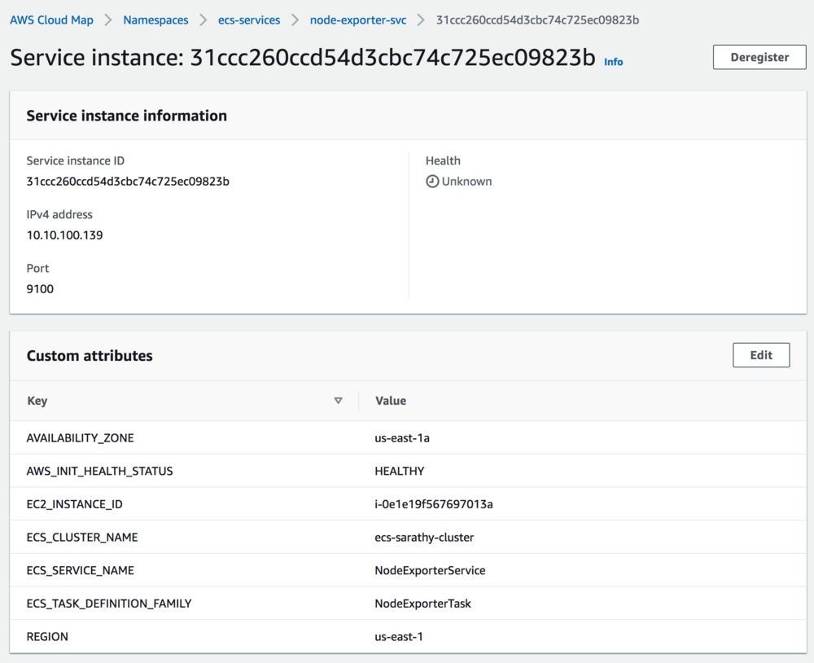Click the current instance ID in the breadcrumb
Screen dimensions: 814x663
[538, 20]
